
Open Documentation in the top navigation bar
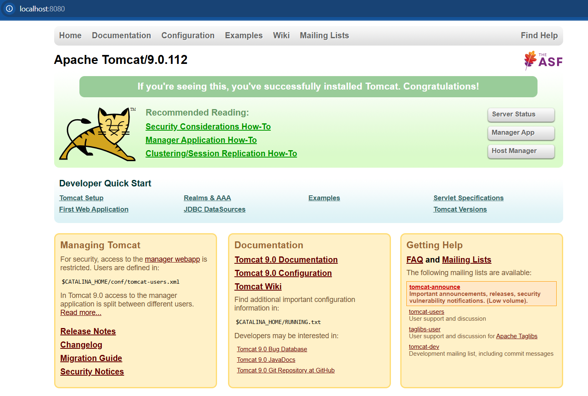(x=121, y=35)
